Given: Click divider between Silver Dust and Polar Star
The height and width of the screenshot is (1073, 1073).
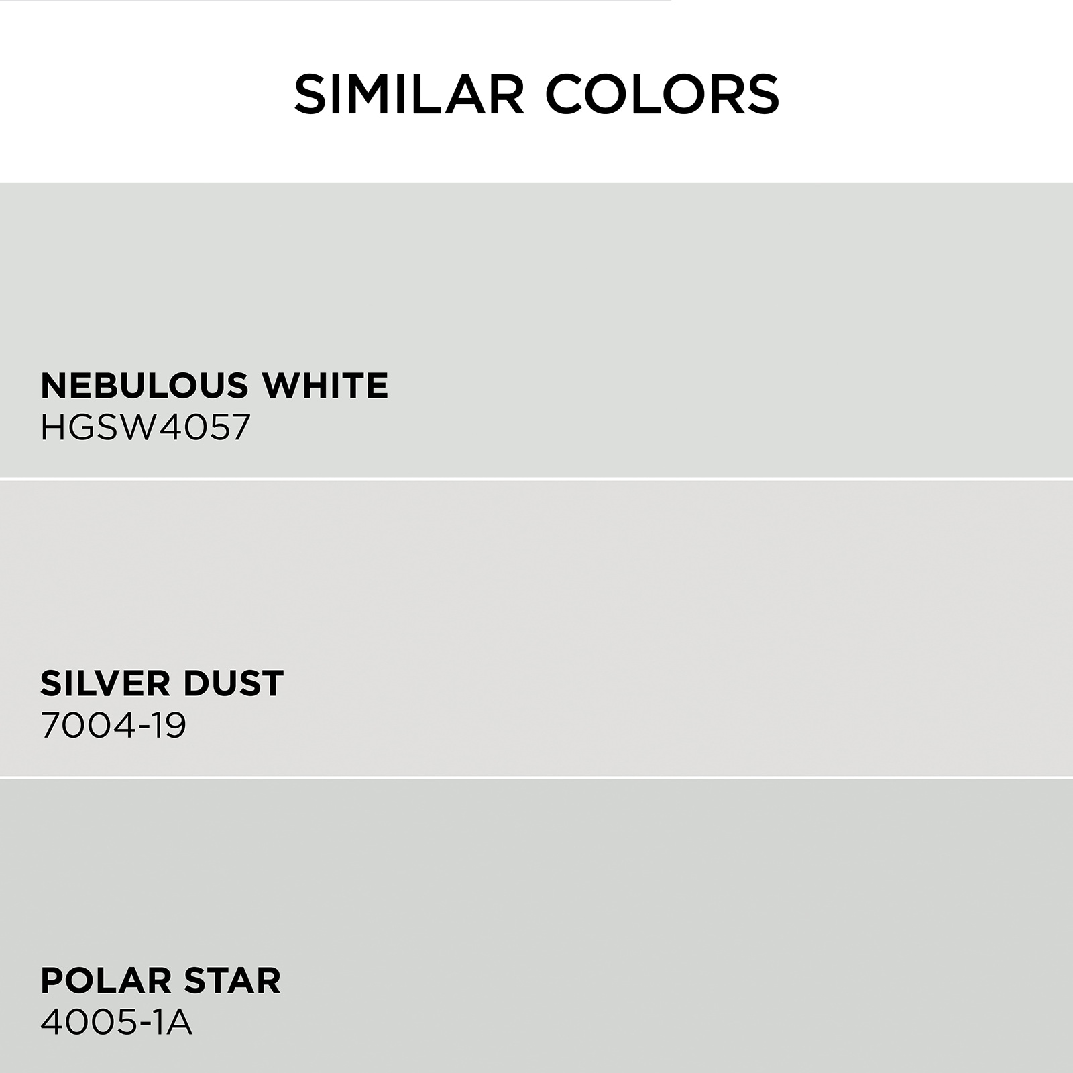Looking at the screenshot, I should click(x=536, y=777).
